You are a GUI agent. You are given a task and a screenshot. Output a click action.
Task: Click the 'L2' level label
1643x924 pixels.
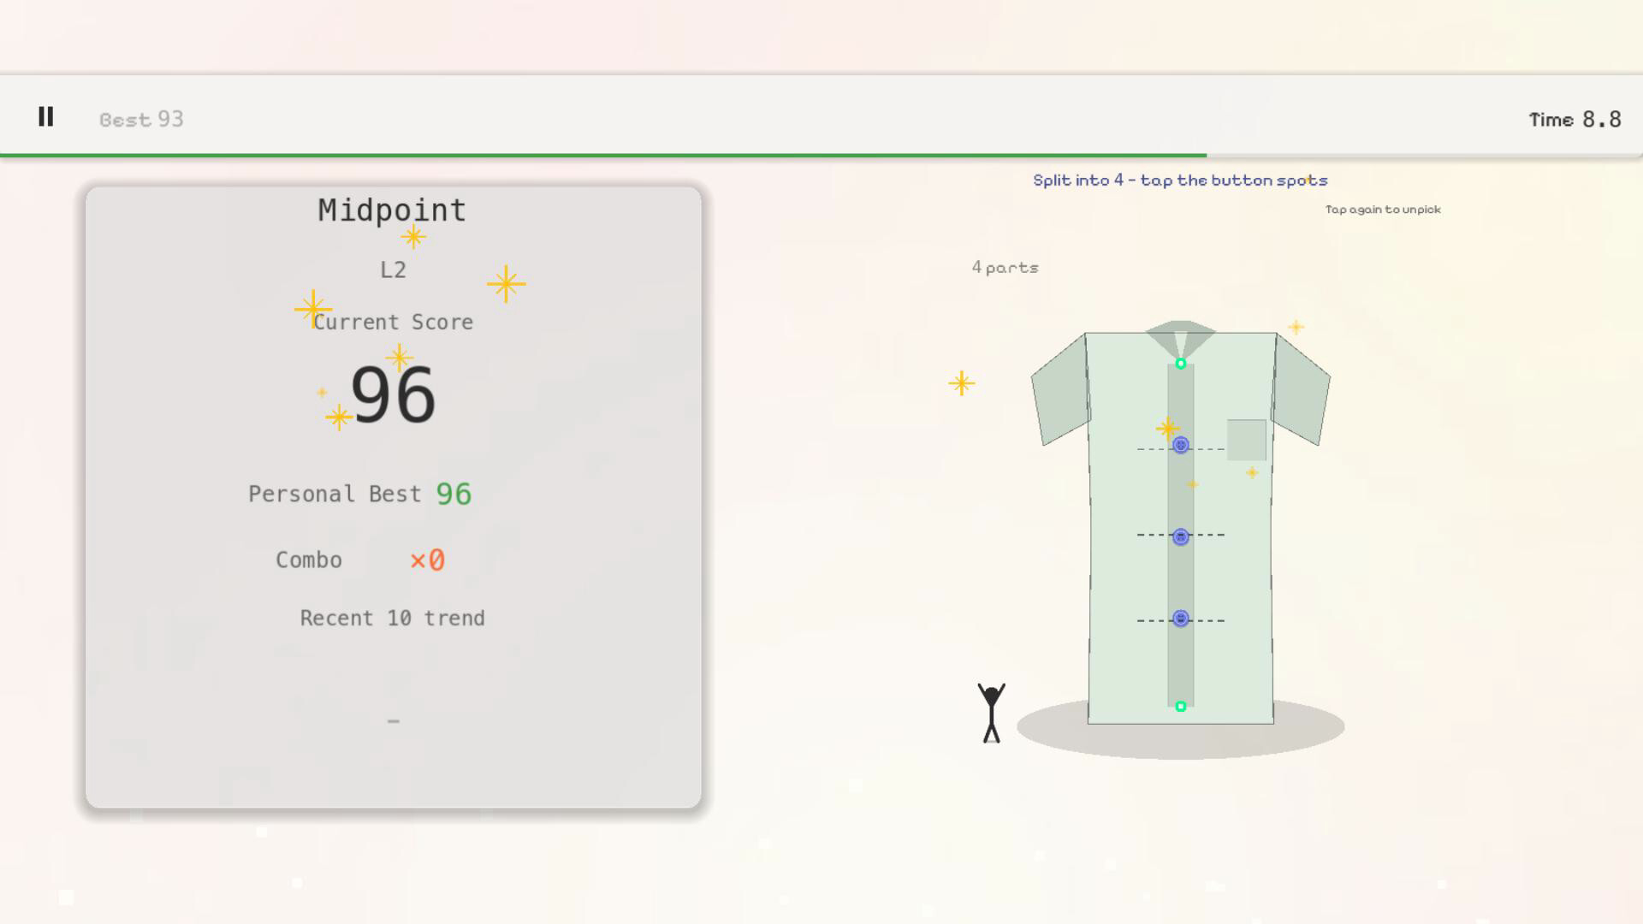[x=393, y=269]
